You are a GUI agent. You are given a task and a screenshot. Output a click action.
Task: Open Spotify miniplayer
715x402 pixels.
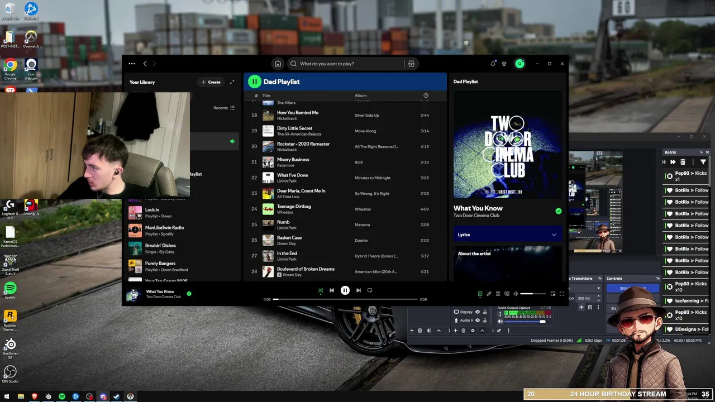pos(553,294)
